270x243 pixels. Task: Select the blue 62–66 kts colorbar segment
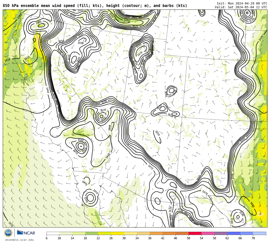tap(234, 233)
